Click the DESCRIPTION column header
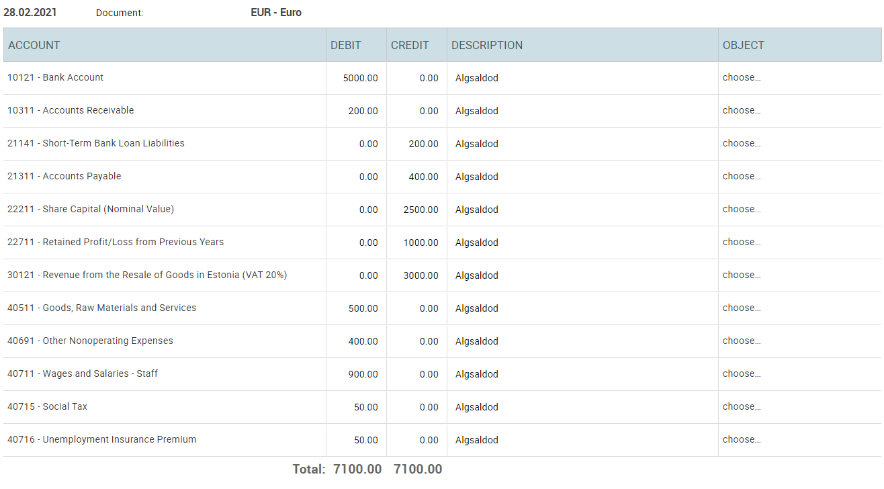This screenshot has height=489, width=884. click(x=487, y=45)
